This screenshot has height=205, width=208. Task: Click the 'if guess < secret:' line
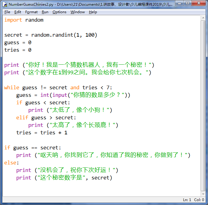click(x=43, y=103)
